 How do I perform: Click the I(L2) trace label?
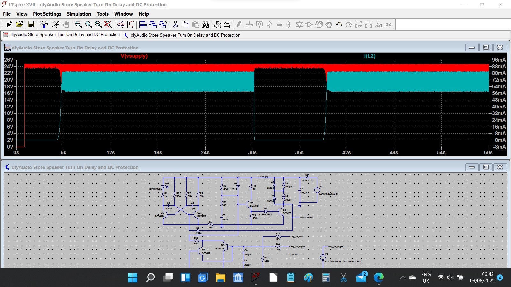pyautogui.click(x=370, y=56)
